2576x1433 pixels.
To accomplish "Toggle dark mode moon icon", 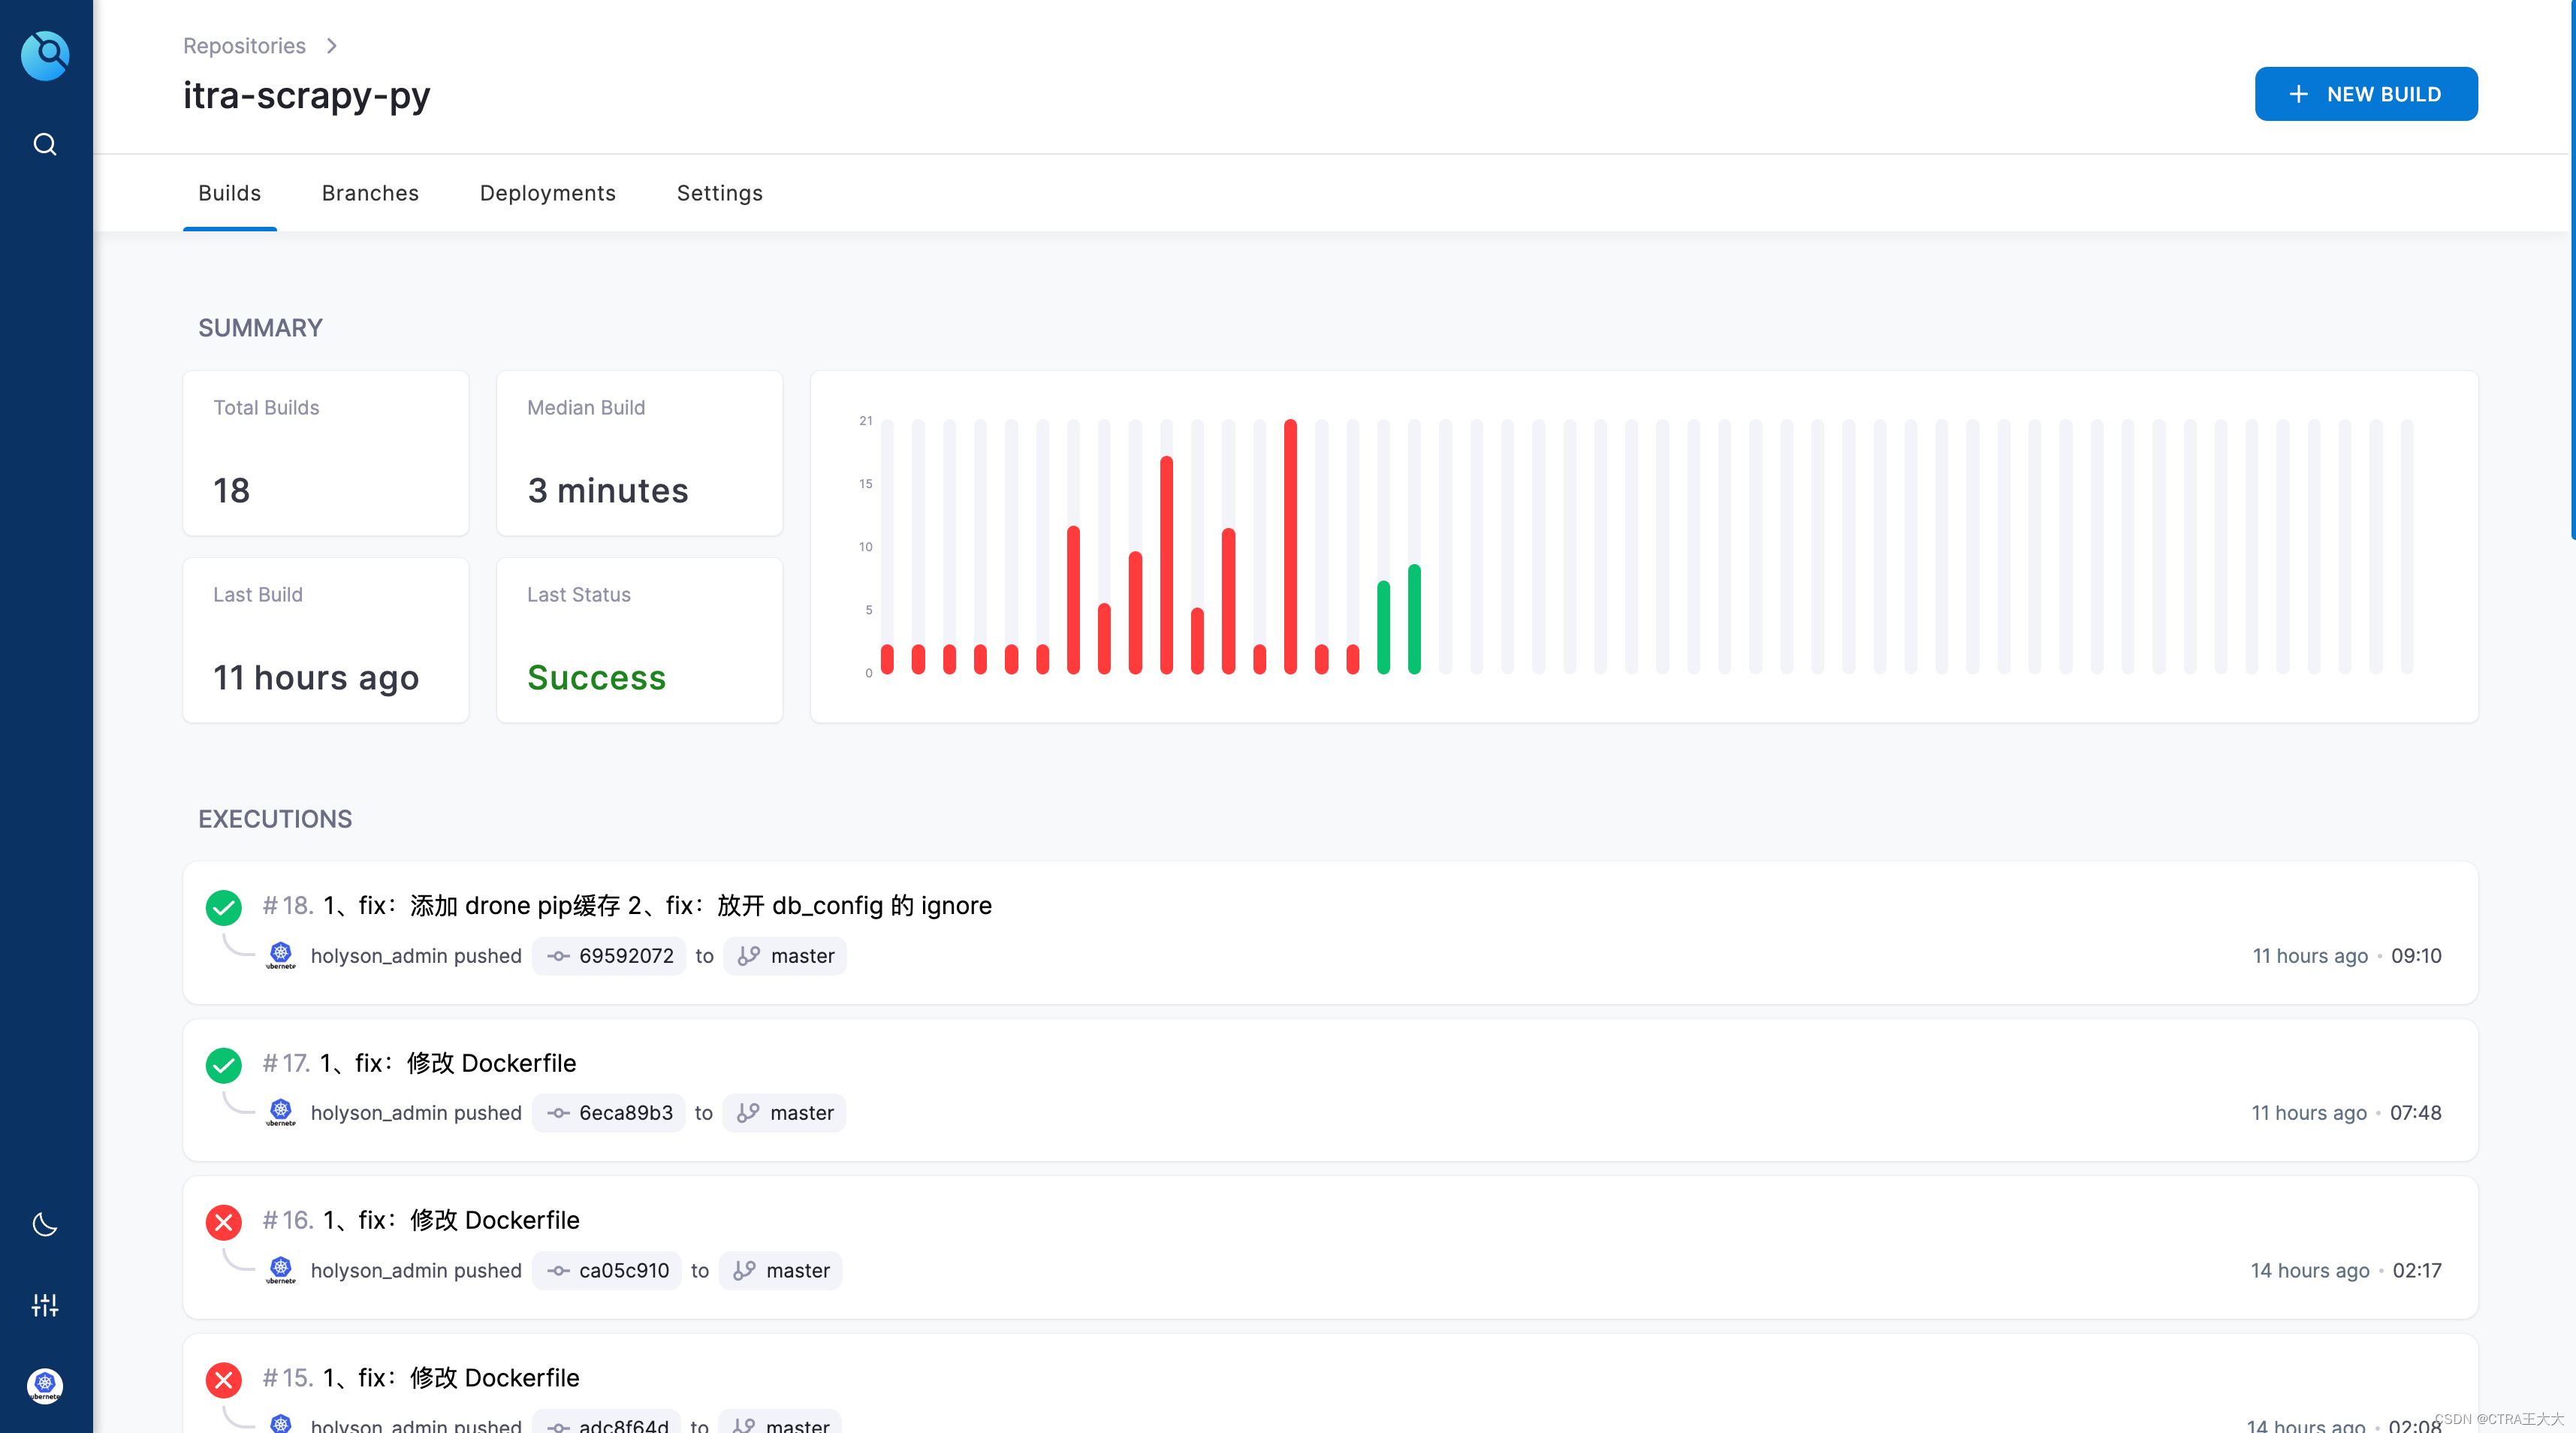I will tap(45, 1224).
